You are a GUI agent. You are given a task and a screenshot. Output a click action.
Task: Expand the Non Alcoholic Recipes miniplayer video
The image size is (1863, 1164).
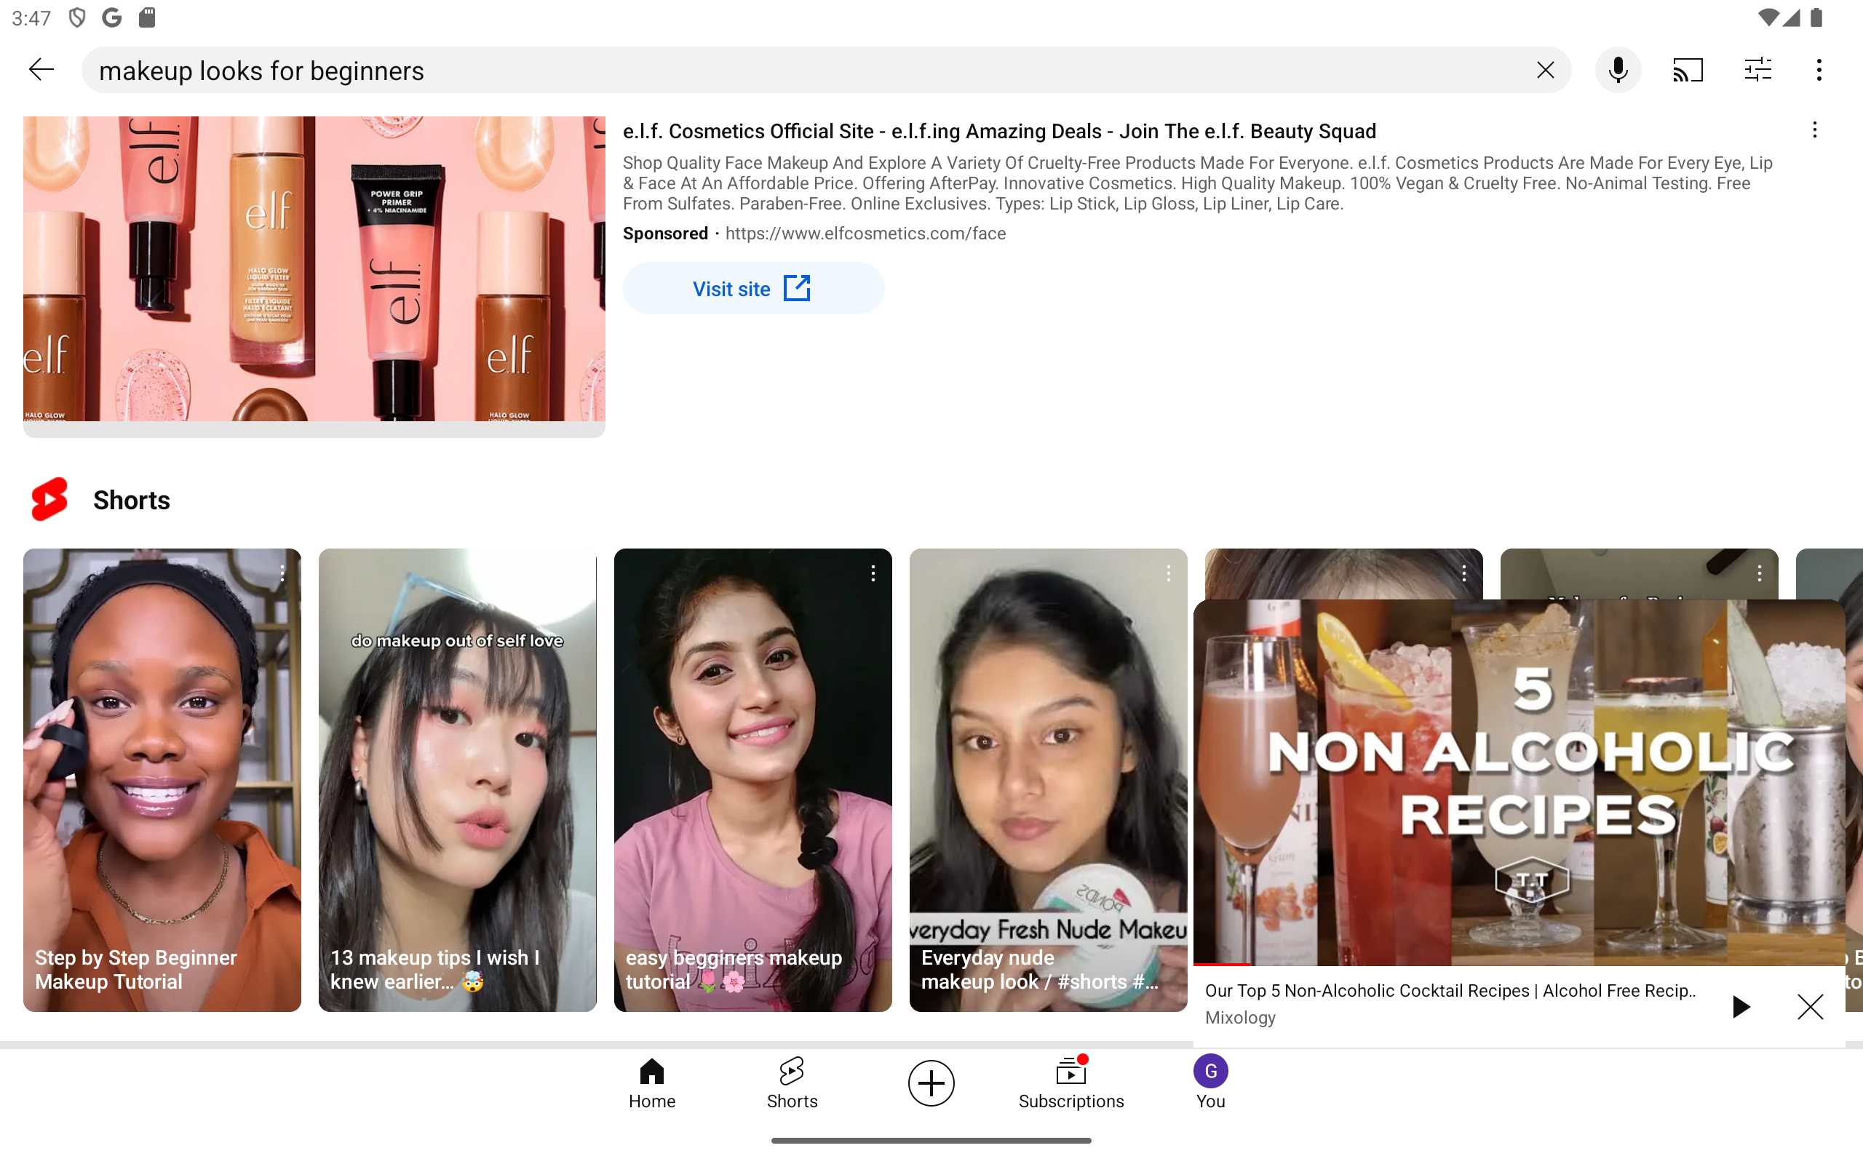point(1519,782)
